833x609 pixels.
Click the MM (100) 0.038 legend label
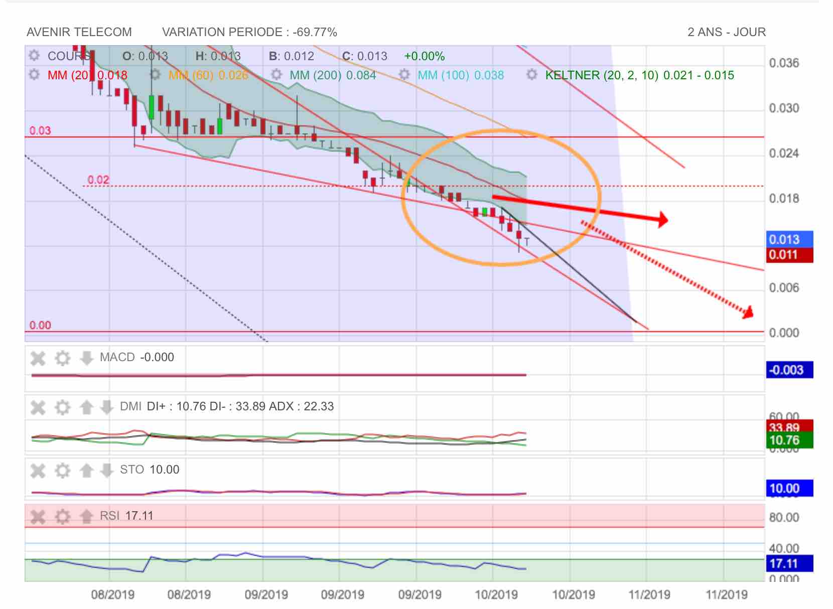461,75
